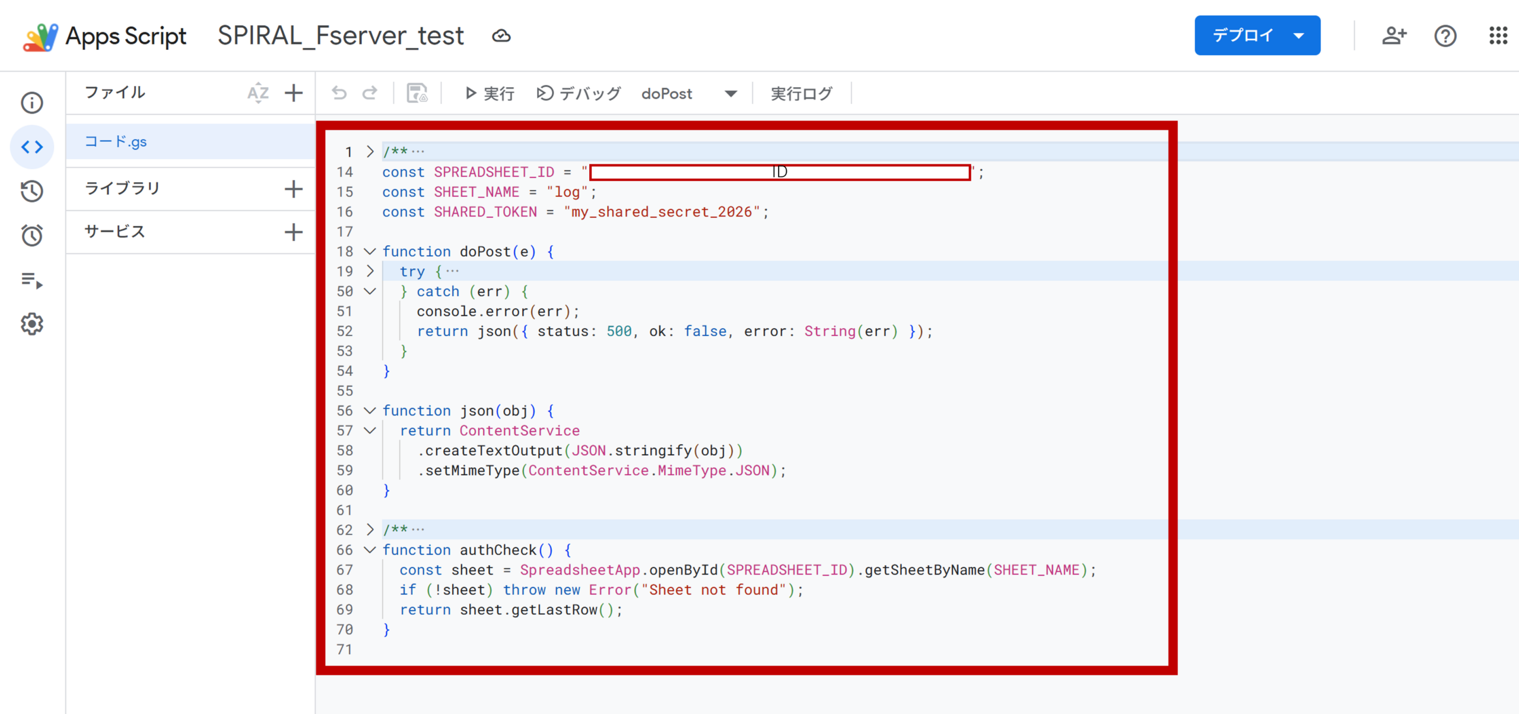Viewport: 1519px width, 714px height.
Task: Select the コード.gs file
Action: (x=116, y=142)
